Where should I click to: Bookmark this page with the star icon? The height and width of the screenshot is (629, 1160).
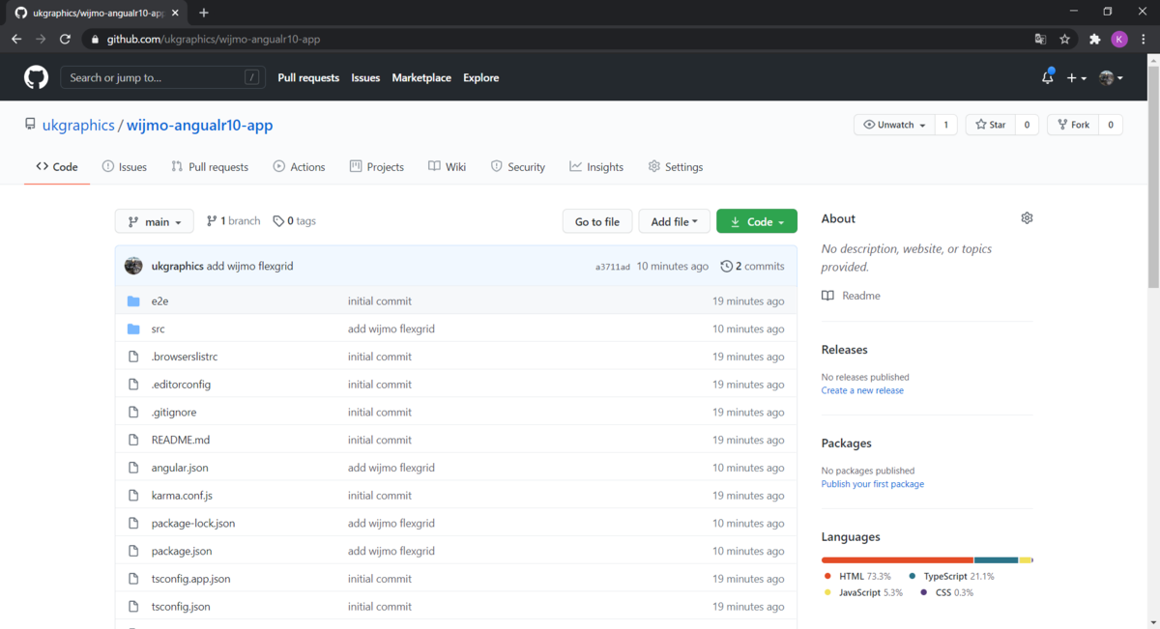[1064, 39]
